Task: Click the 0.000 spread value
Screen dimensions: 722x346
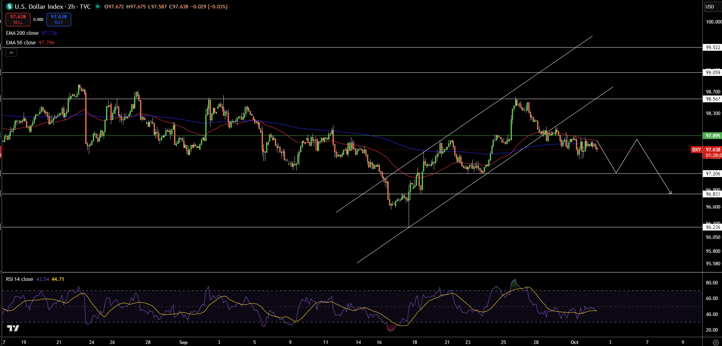Action: pos(38,20)
